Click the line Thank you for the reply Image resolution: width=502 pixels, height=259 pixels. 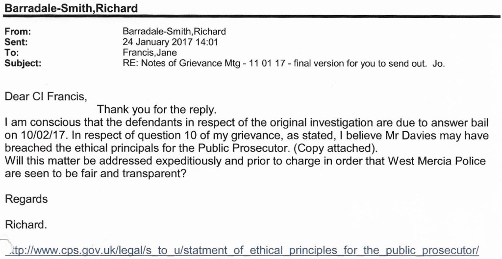(x=156, y=109)
